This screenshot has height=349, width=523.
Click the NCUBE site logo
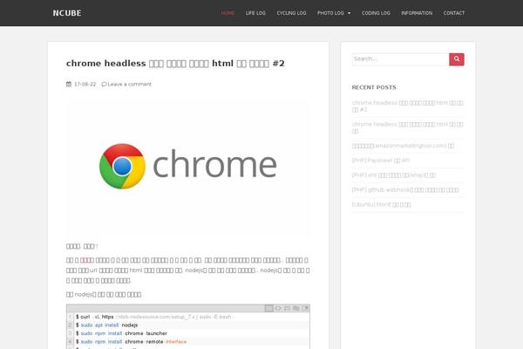pos(67,13)
